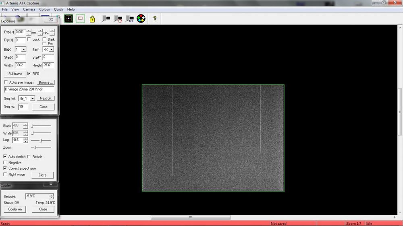Screen dimensions: 403x226
Task: Collapse the Cooler panel using its arrow
Action: (x=51, y=185)
